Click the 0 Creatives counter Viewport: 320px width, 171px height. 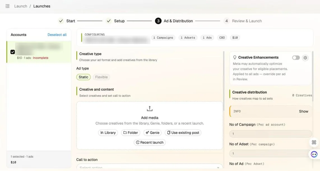tap(302, 95)
